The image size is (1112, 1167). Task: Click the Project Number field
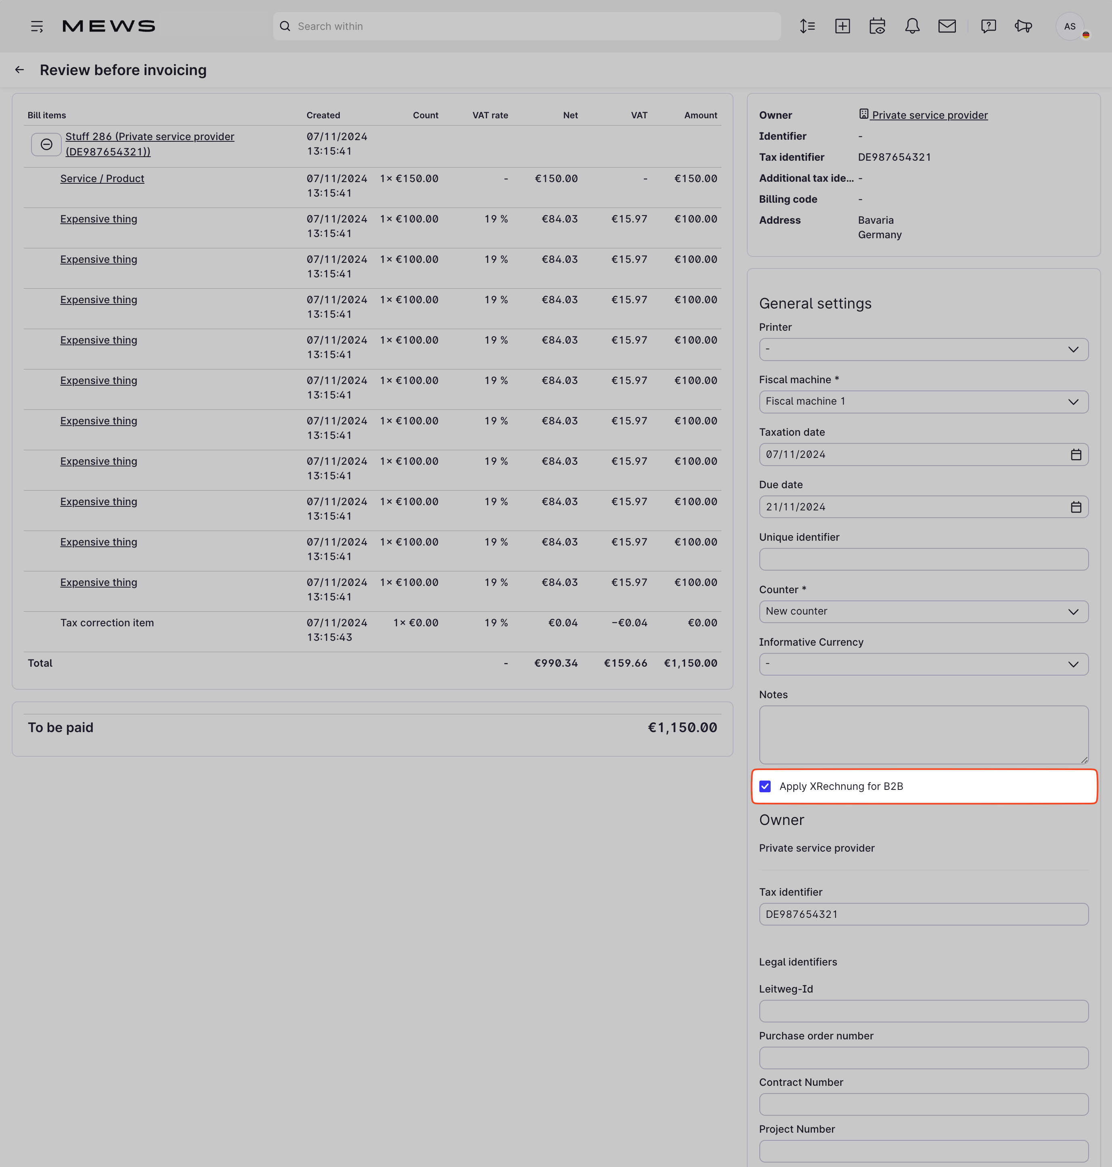click(x=924, y=1151)
